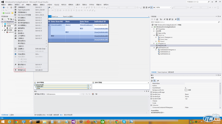
Task: Expand the Program.cs node
Action: 154,44
